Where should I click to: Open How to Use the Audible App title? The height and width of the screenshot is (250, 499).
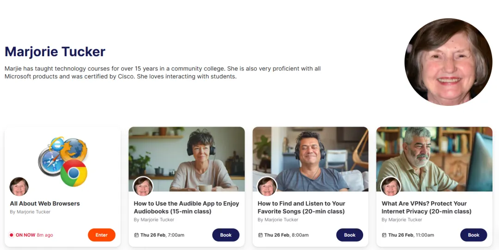186,207
